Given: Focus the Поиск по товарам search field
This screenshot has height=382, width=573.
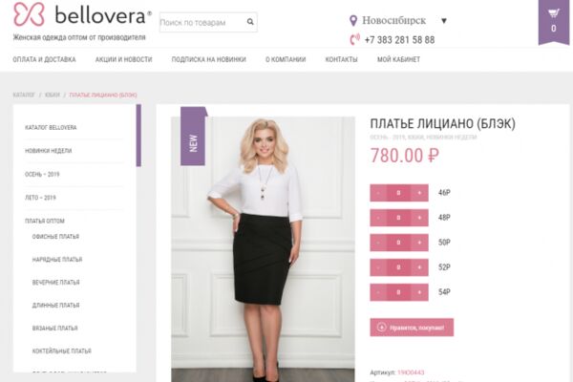Looking at the screenshot, I should pos(202,22).
